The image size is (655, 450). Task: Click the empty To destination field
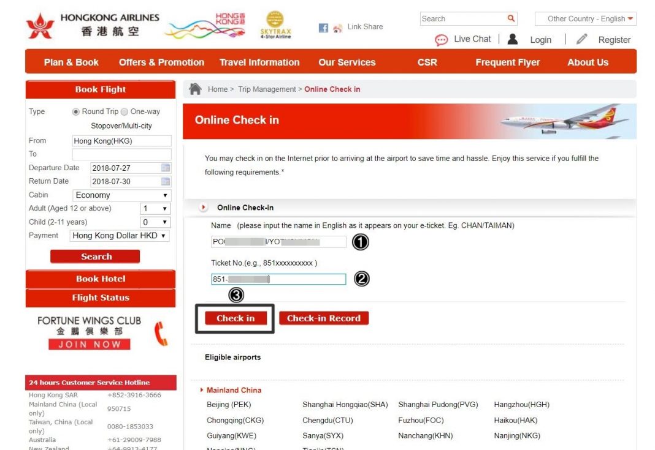tap(121, 154)
